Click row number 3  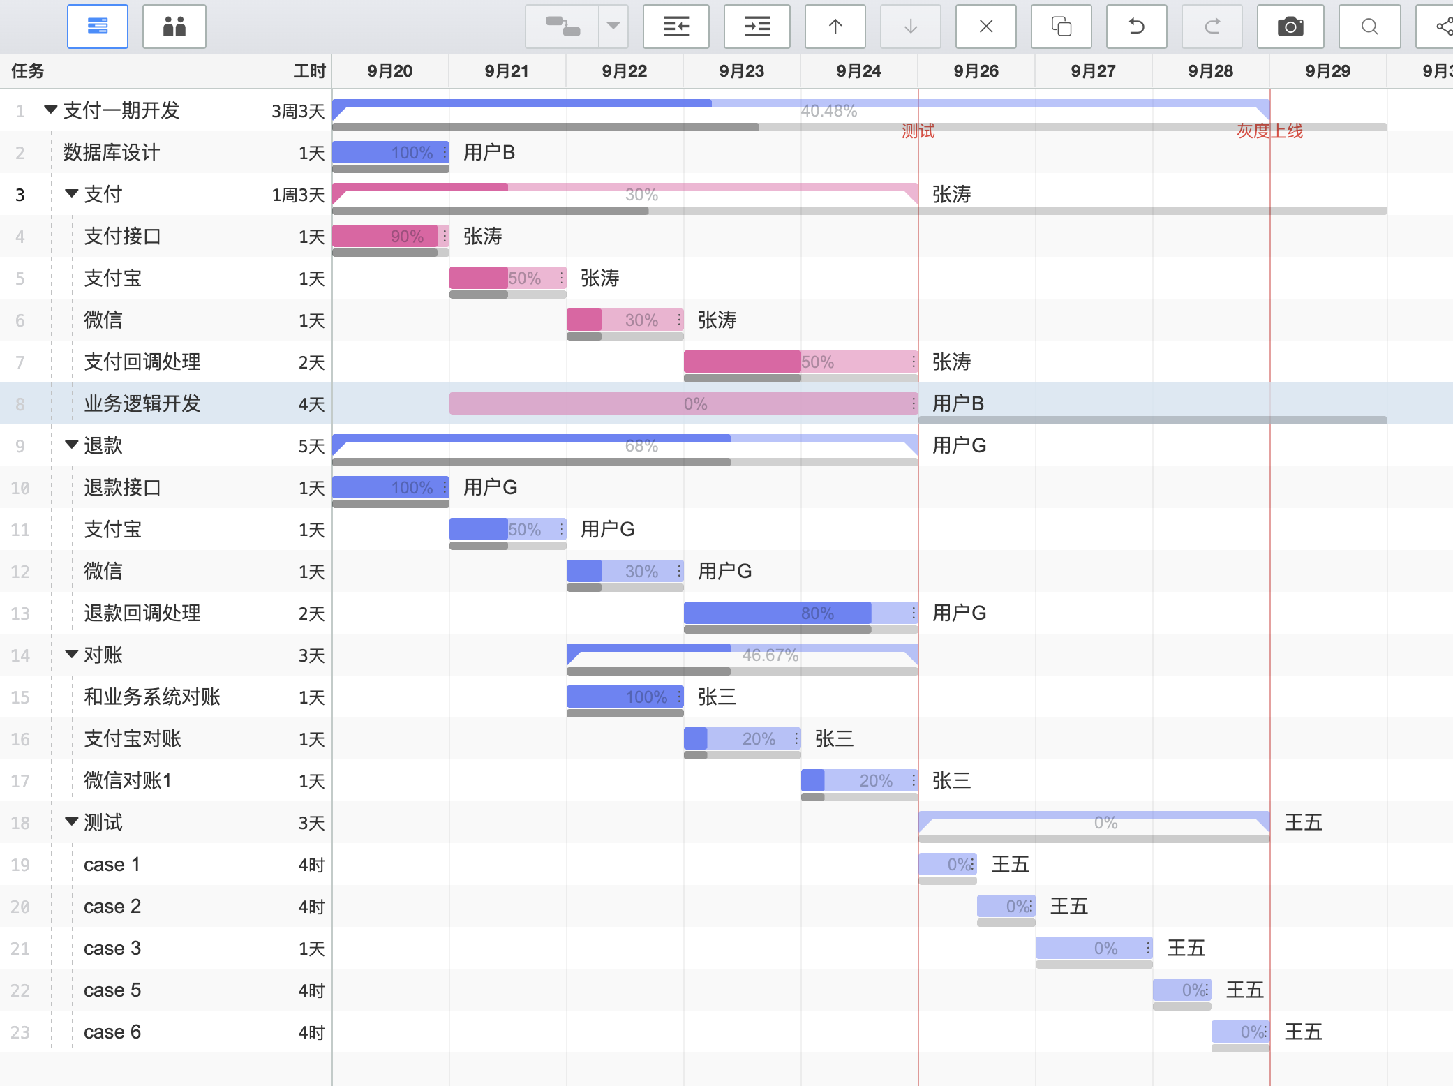(20, 194)
